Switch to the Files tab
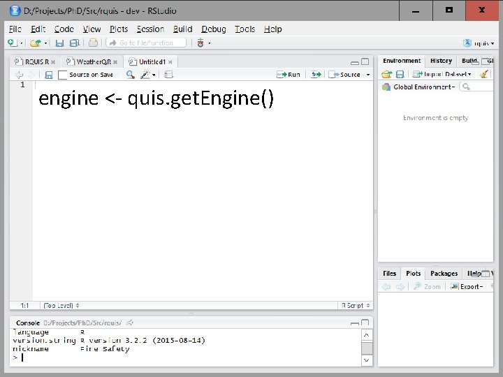The height and width of the screenshot is (377, 503). pyautogui.click(x=389, y=274)
